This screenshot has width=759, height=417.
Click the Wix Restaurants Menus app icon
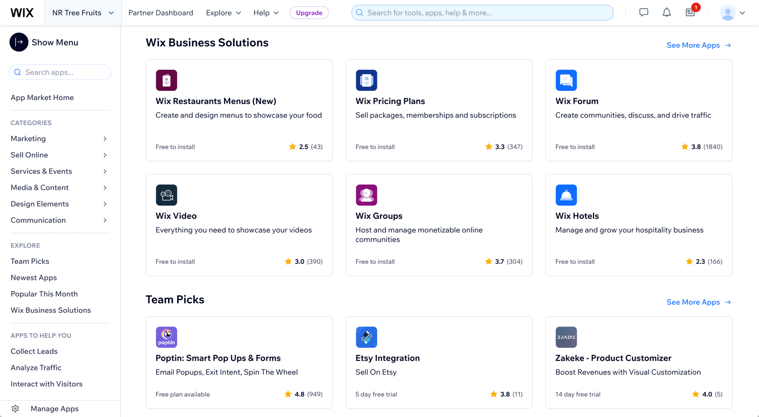(x=166, y=80)
